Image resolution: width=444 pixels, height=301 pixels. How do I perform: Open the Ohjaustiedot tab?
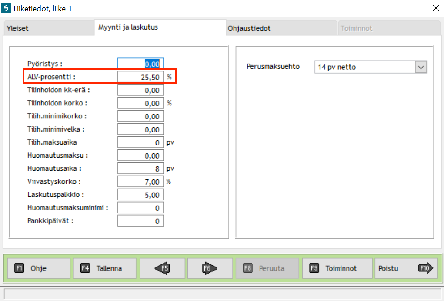pyautogui.click(x=249, y=28)
